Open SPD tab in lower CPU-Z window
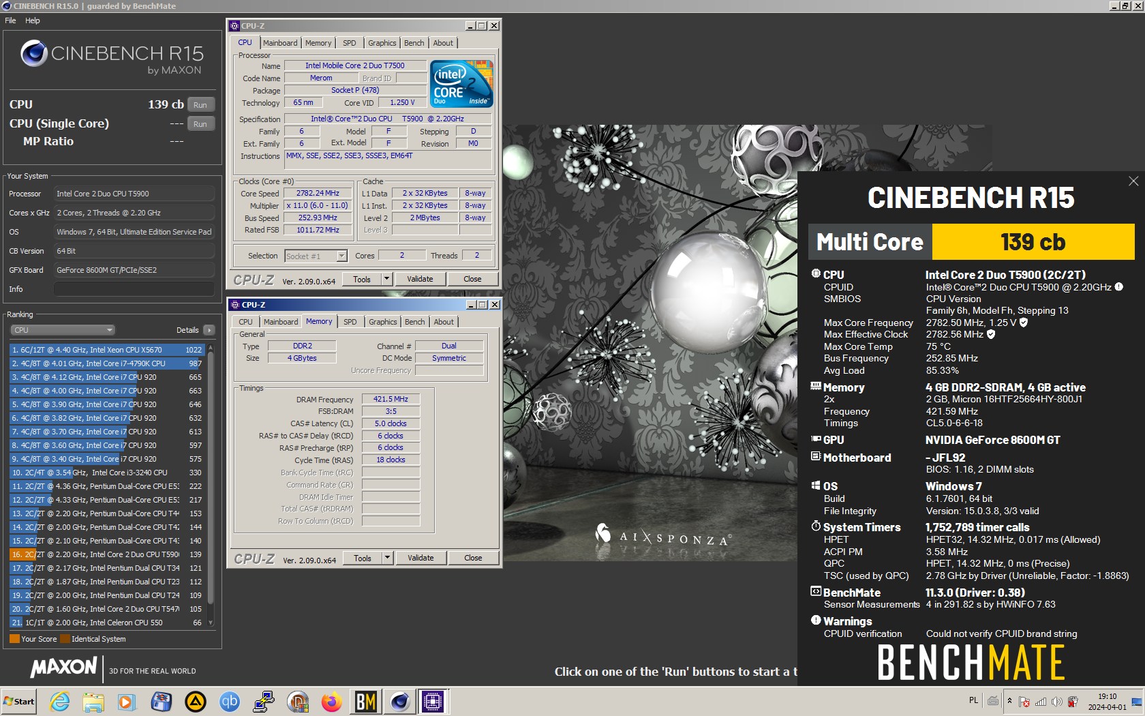Screen dimensions: 1145x716 pyautogui.click(x=350, y=322)
